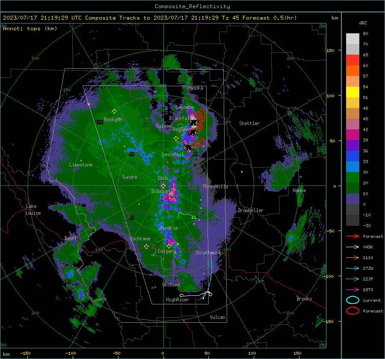385x359 pixels.
Task: Click the Drumheller town label
Action: point(251,210)
